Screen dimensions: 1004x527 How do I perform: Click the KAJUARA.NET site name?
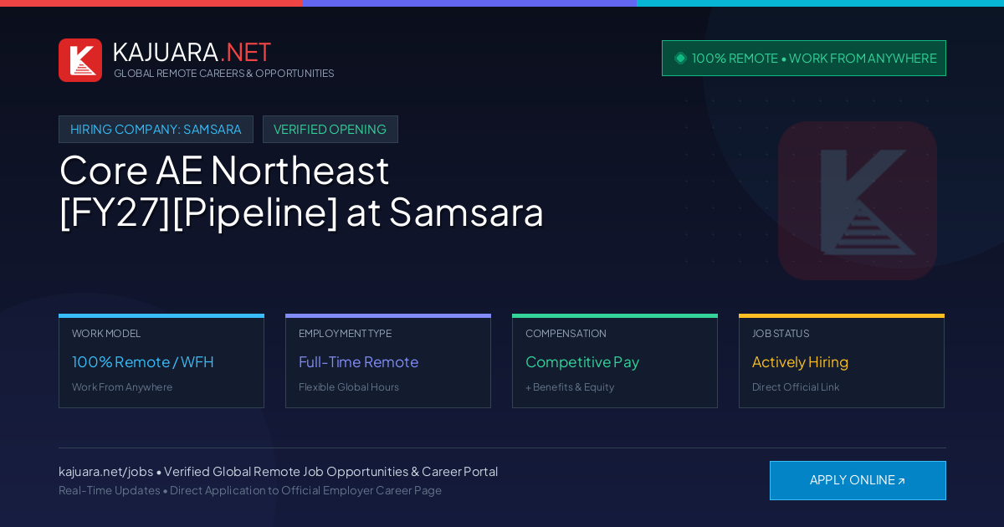pyautogui.click(x=192, y=52)
